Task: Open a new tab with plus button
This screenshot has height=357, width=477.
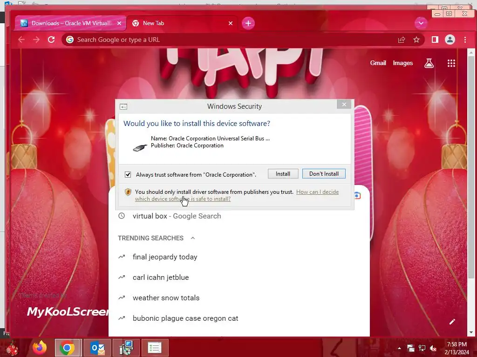Action: pyautogui.click(x=248, y=23)
